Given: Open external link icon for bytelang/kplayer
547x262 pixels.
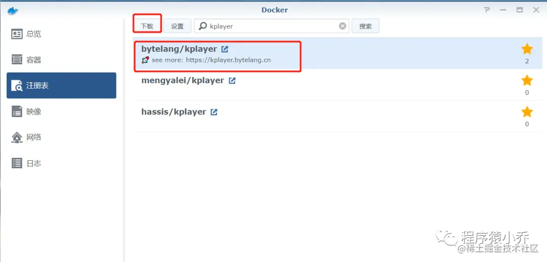Looking at the screenshot, I should pyautogui.click(x=225, y=49).
